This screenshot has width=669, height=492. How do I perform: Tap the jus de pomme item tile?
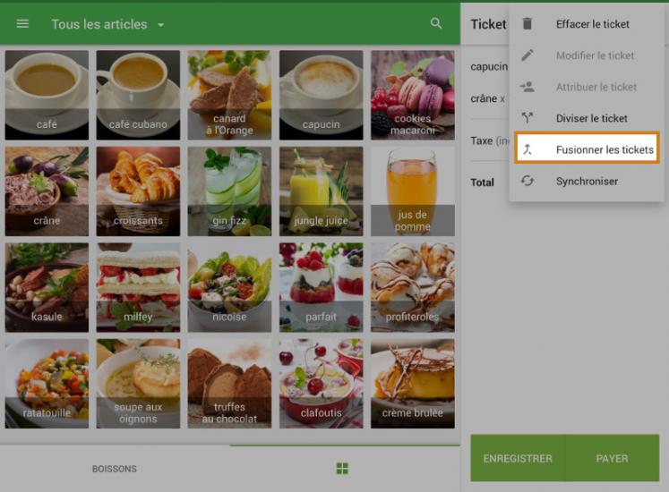click(413, 191)
